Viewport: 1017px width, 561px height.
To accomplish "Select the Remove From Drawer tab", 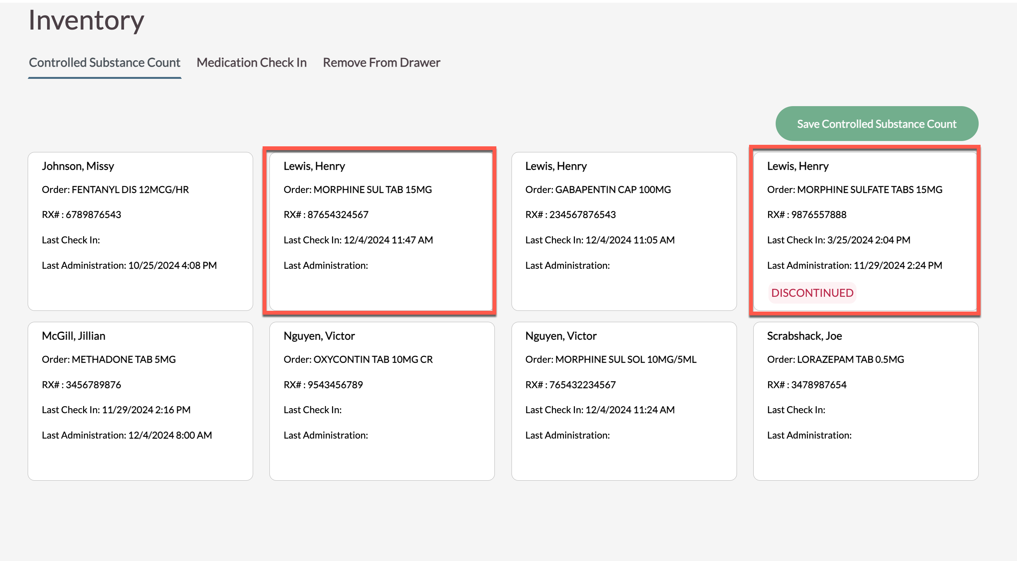I will [381, 62].
